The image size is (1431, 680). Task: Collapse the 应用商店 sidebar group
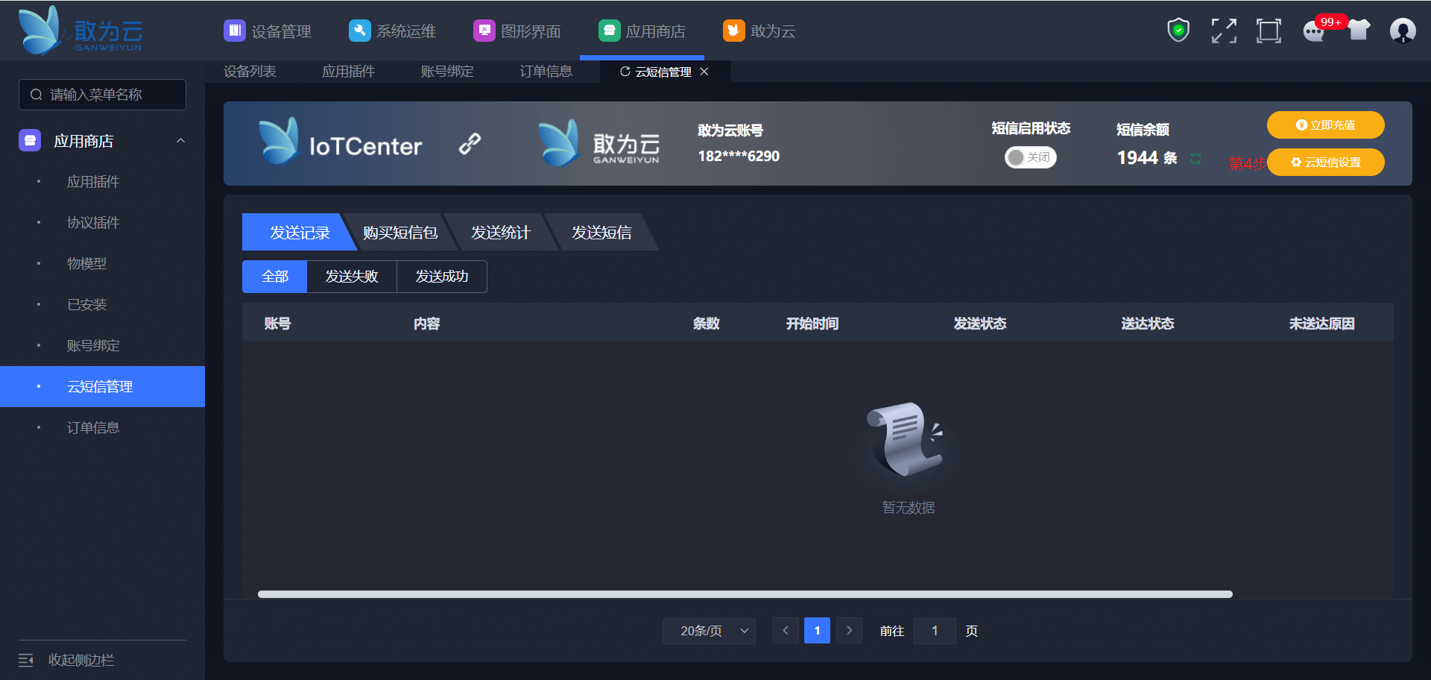pyautogui.click(x=180, y=141)
